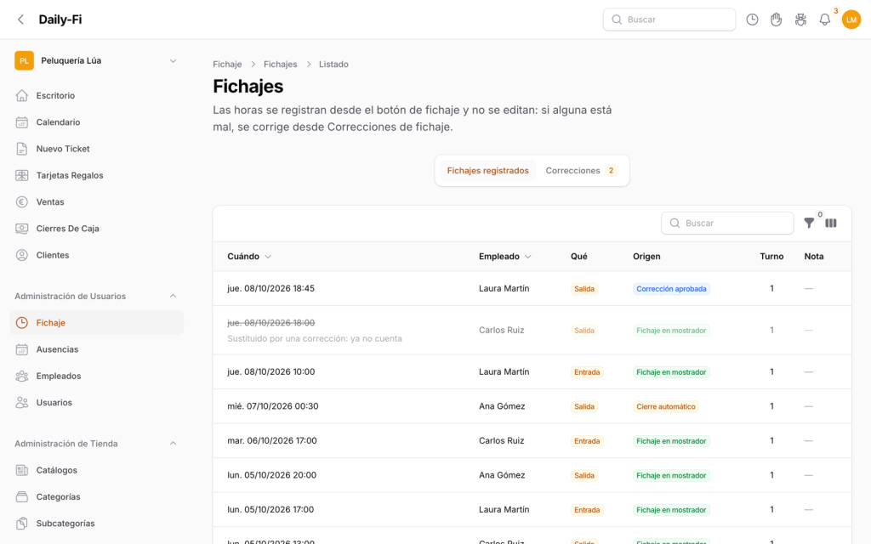Viewport: 871px width, 544px height.
Task: Click the Ausencias calendar icon
Action: coord(21,349)
